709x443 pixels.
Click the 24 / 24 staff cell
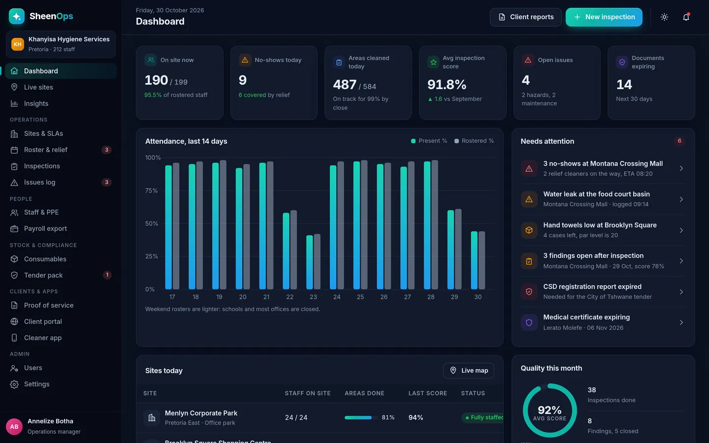point(296,417)
